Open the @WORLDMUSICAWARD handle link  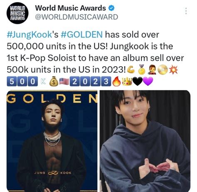pos(76,17)
